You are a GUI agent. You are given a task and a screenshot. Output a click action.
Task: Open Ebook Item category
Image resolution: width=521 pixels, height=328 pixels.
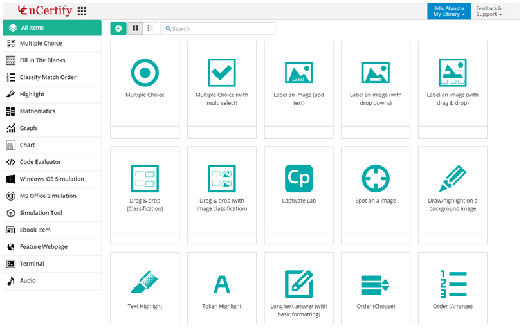coord(52,230)
